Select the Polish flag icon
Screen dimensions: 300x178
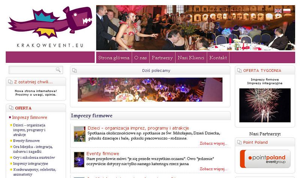click(x=287, y=11)
